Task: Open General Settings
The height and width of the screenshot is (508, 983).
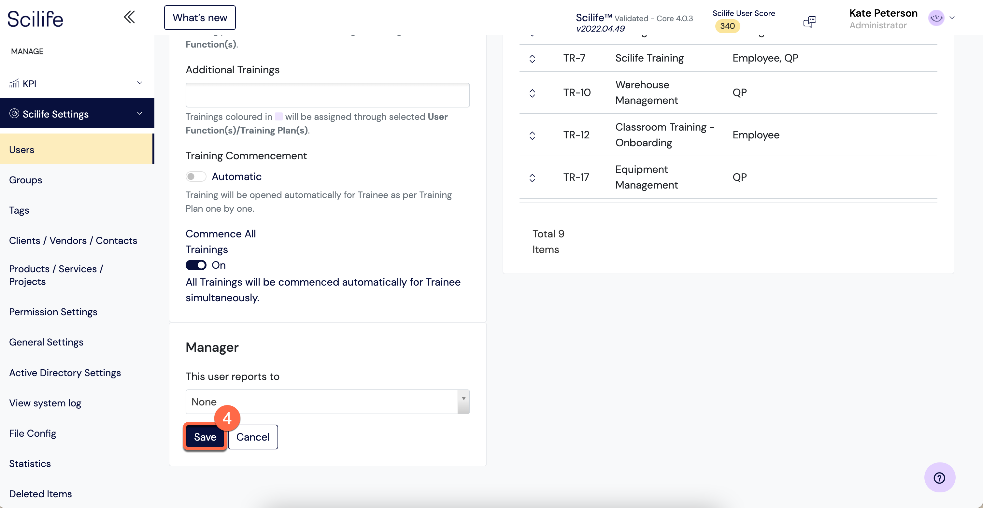Action: [46, 342]
